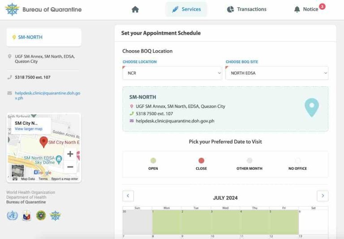Go to previous month in calendar
344x239 pixels.
128,196
